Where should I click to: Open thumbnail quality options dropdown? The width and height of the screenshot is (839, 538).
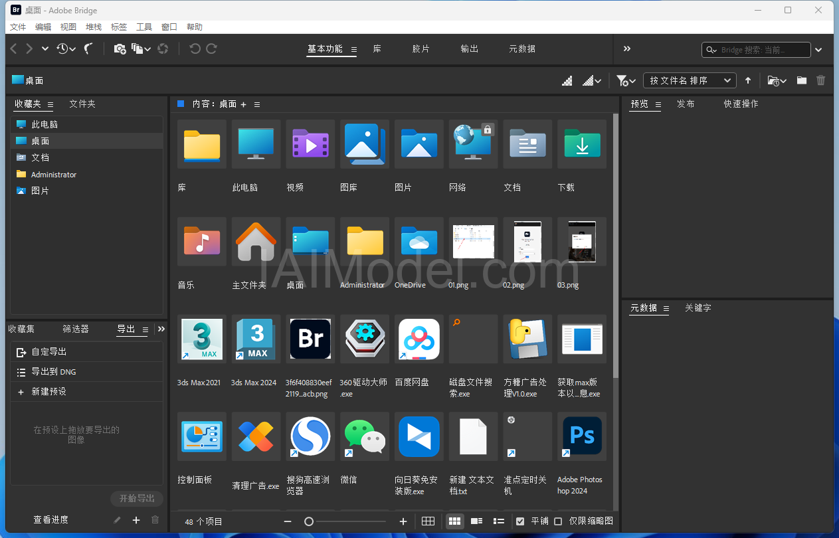point(592,80)
